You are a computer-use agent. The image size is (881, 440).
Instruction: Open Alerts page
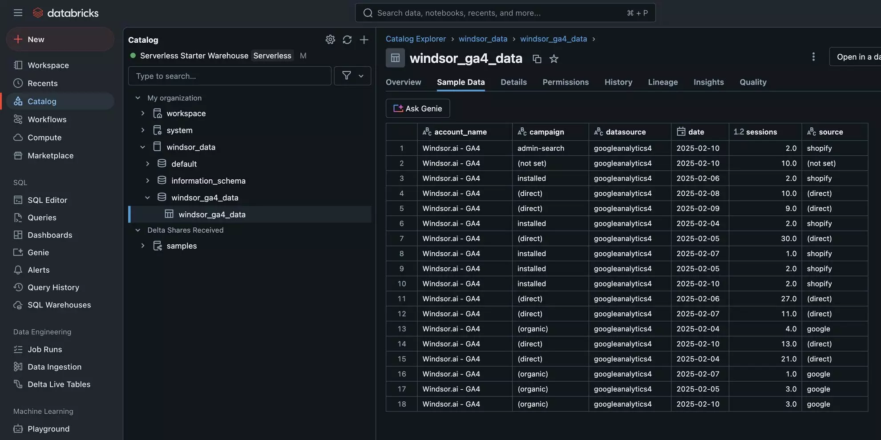(x=60, y=270)
